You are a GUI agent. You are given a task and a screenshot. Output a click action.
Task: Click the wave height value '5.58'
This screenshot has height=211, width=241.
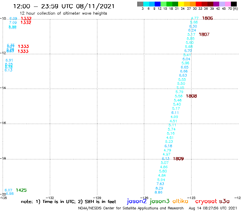pos(178,96)
